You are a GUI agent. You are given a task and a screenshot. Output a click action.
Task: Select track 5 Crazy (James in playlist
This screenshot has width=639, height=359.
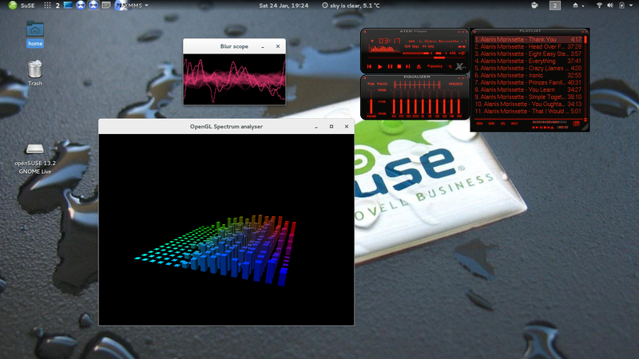[x=528, y=68]
